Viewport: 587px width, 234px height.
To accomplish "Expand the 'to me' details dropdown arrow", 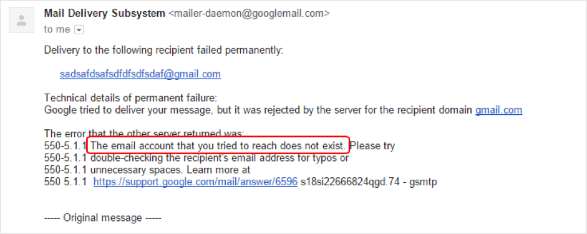I will [79, 30].
